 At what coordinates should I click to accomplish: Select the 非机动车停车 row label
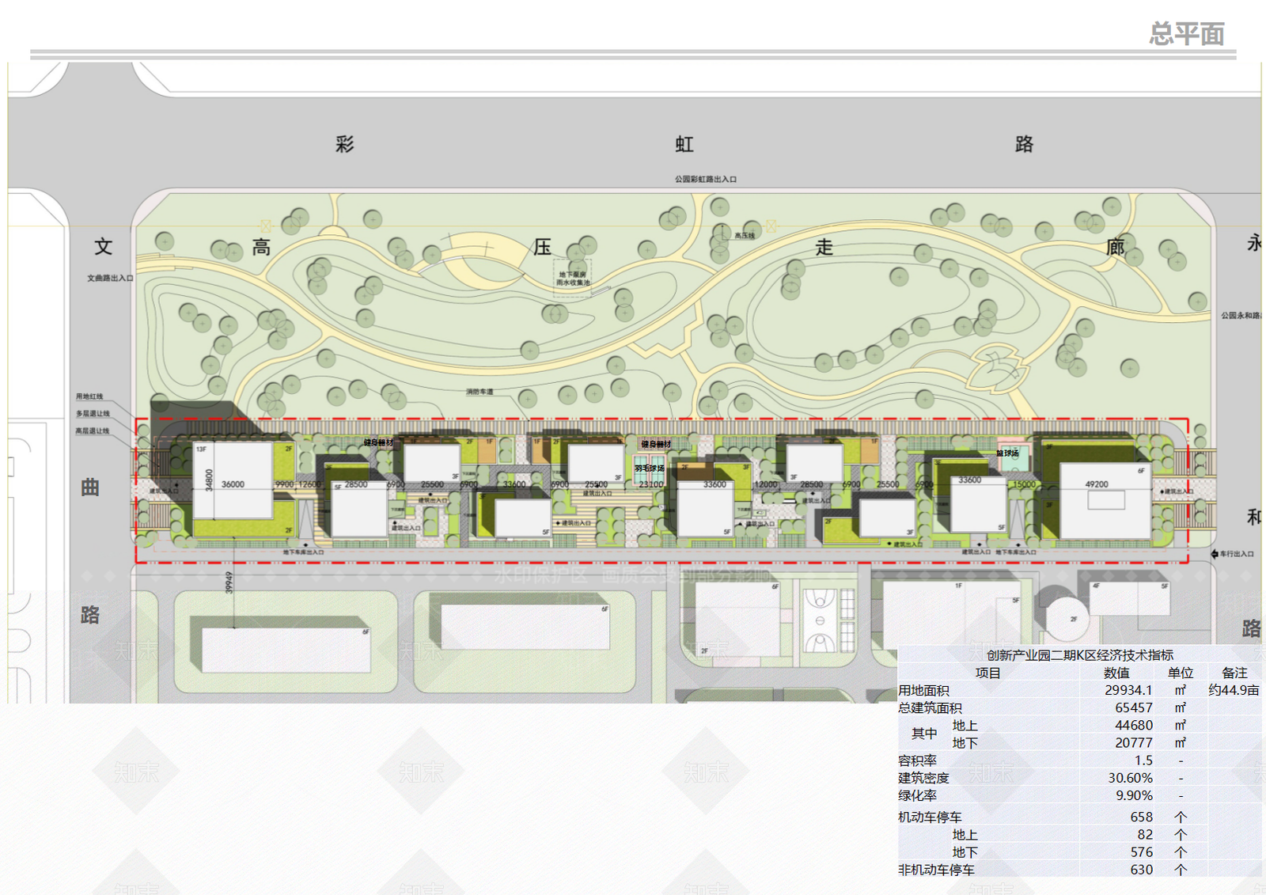point(936,870)
